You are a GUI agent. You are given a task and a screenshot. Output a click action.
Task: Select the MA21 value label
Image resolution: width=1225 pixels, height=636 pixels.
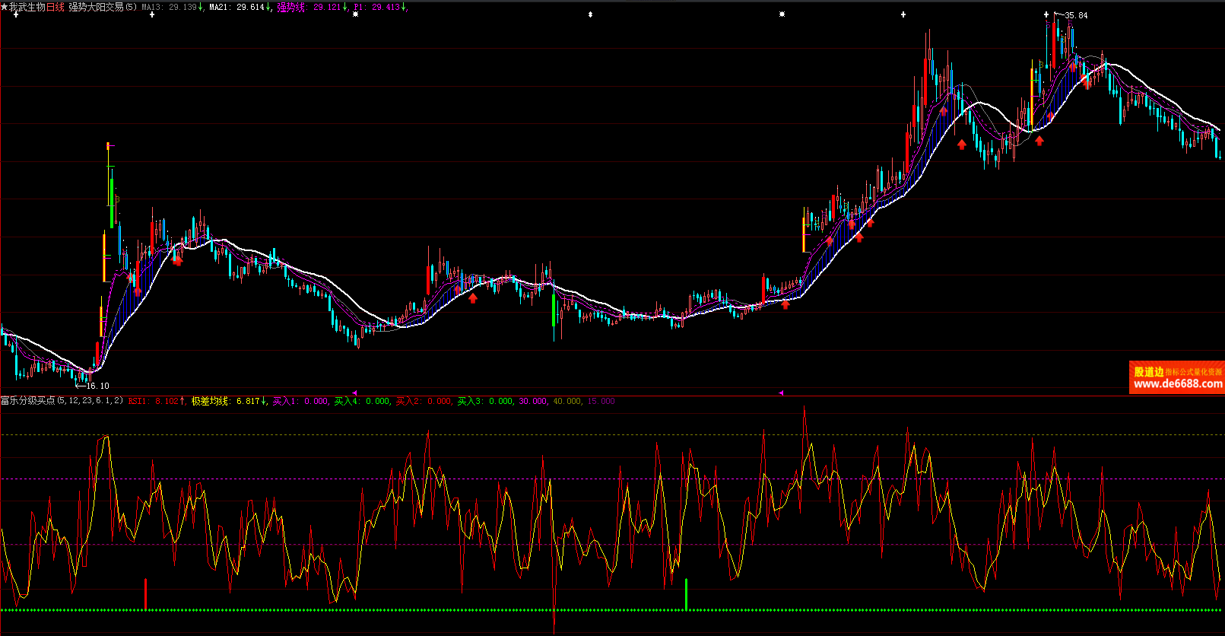(x=236, y=7)
